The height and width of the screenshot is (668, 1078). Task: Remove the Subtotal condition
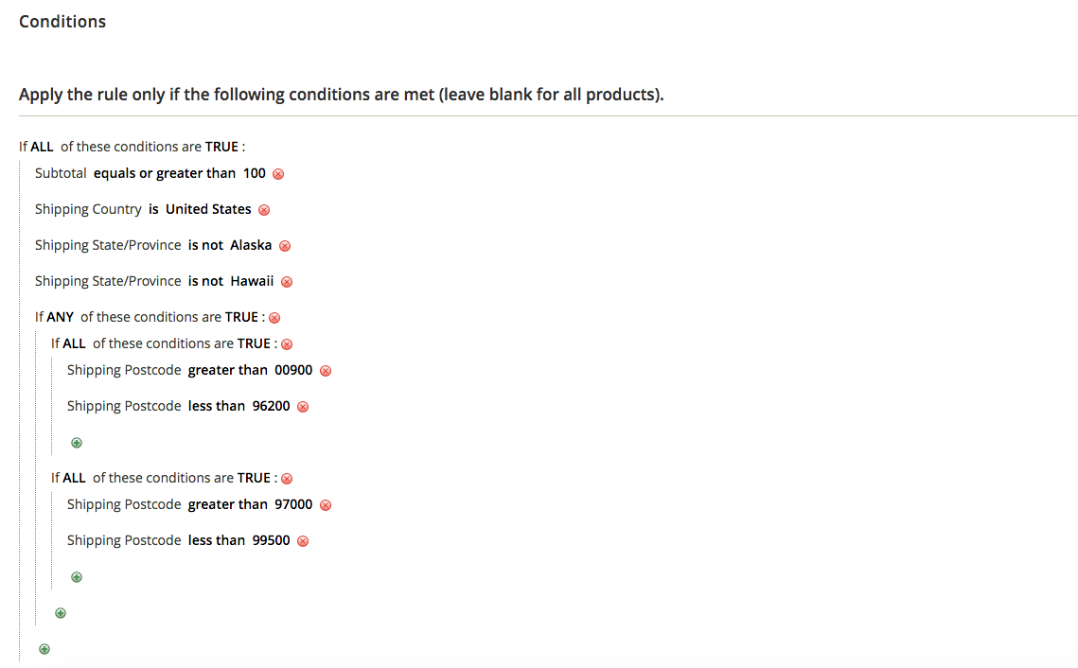278,174
